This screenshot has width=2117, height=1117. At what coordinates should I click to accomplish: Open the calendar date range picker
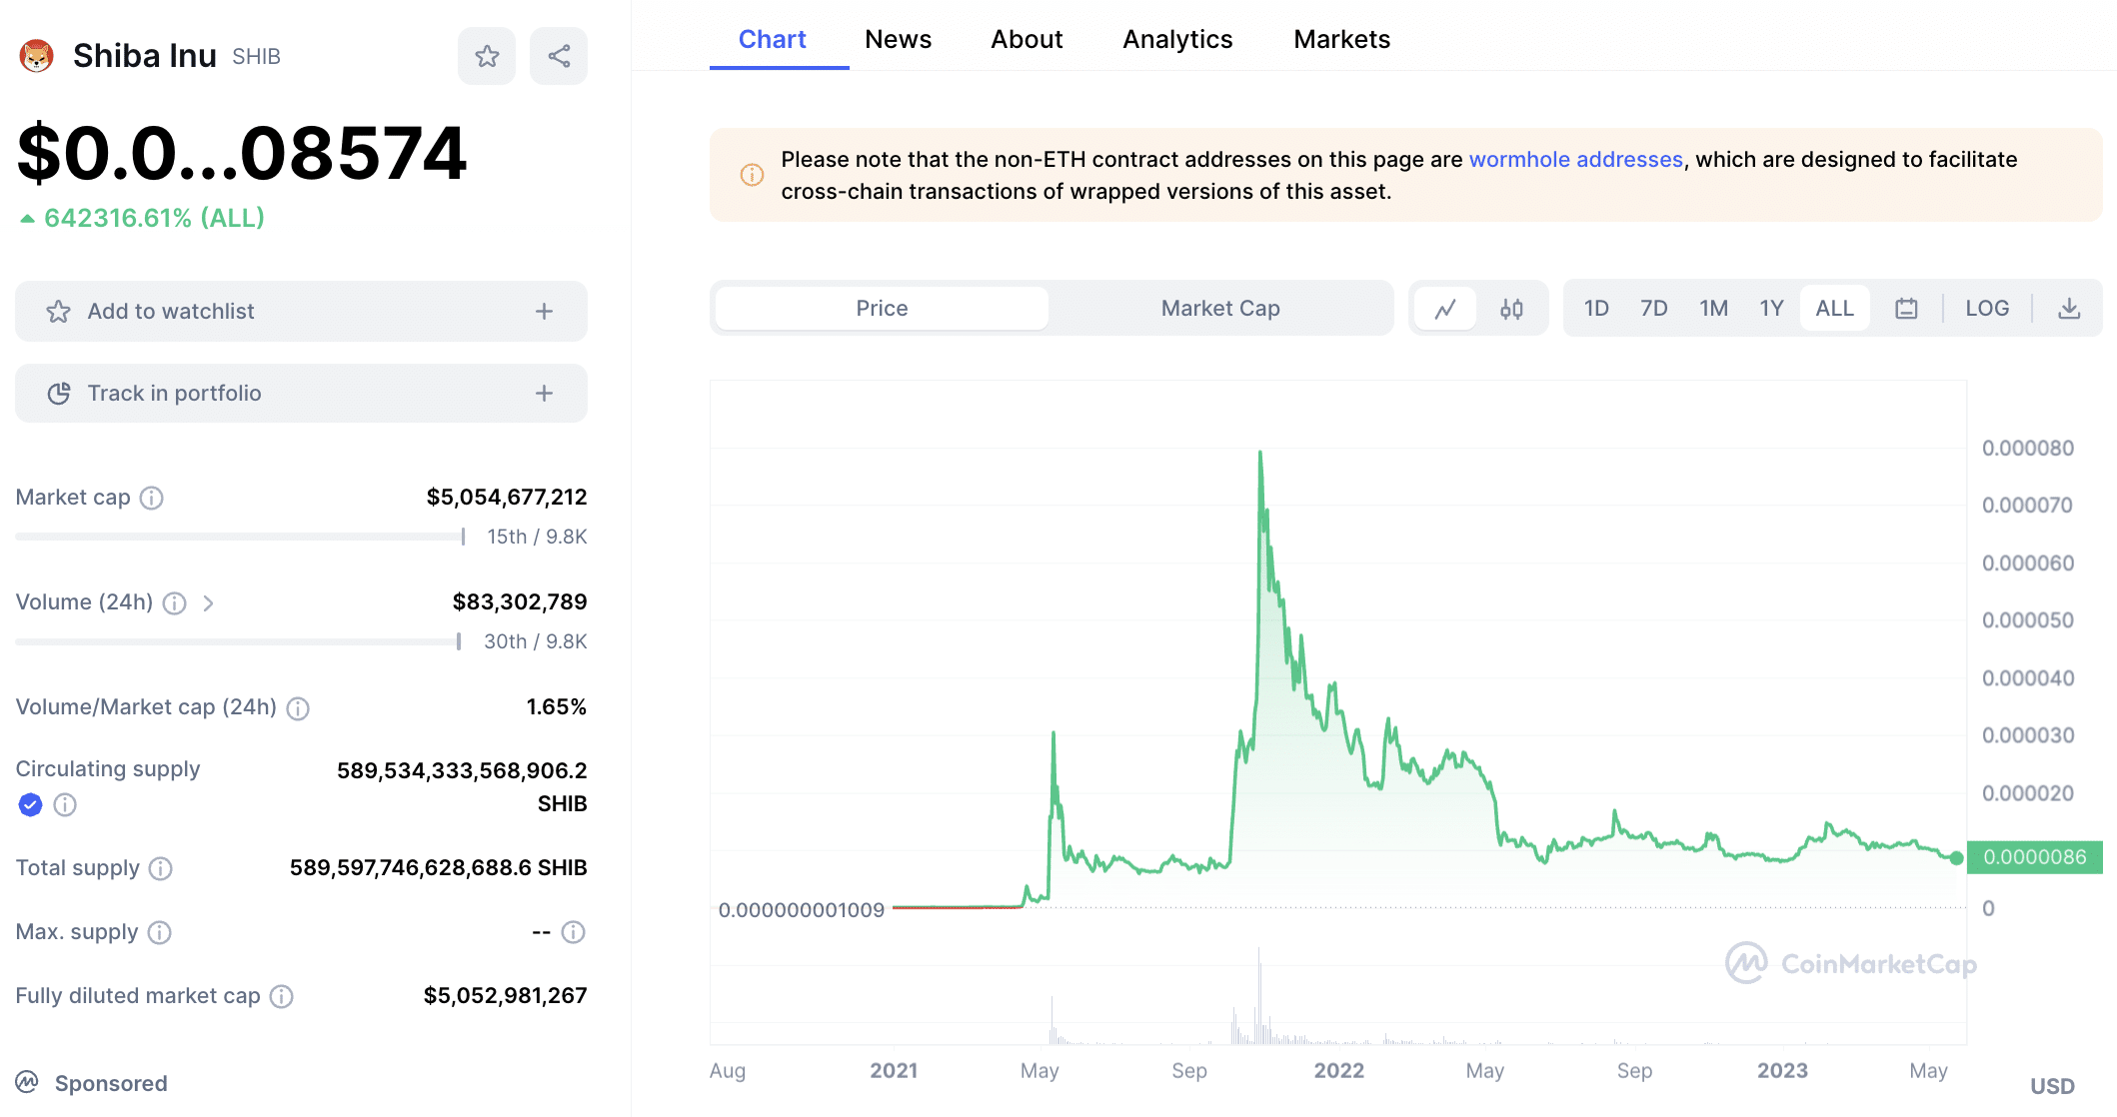[1906, 309]
